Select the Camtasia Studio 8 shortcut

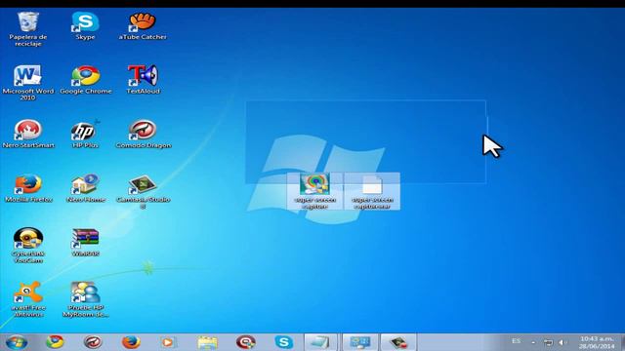pyautogui.click(x=144, y=191)
